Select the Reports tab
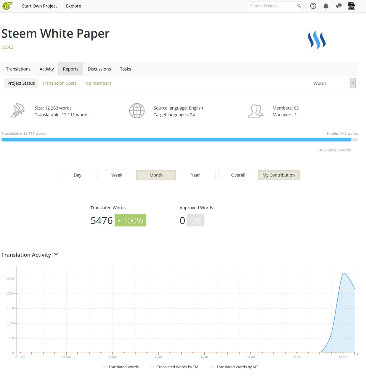The image size is (366, 379). point(71,69)
